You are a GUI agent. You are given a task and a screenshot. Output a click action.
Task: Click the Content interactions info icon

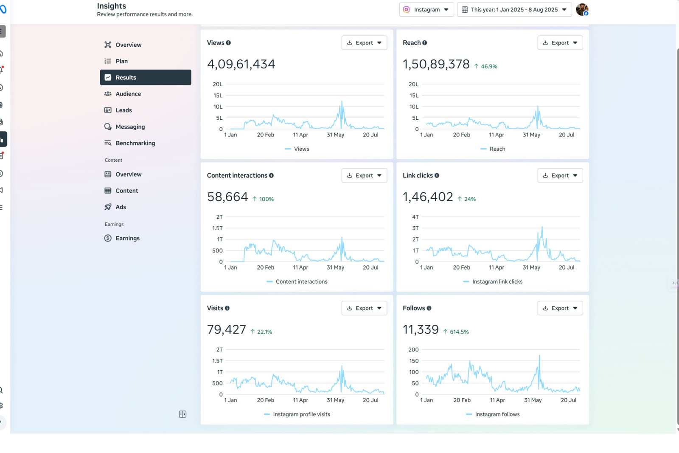[271, 176]
